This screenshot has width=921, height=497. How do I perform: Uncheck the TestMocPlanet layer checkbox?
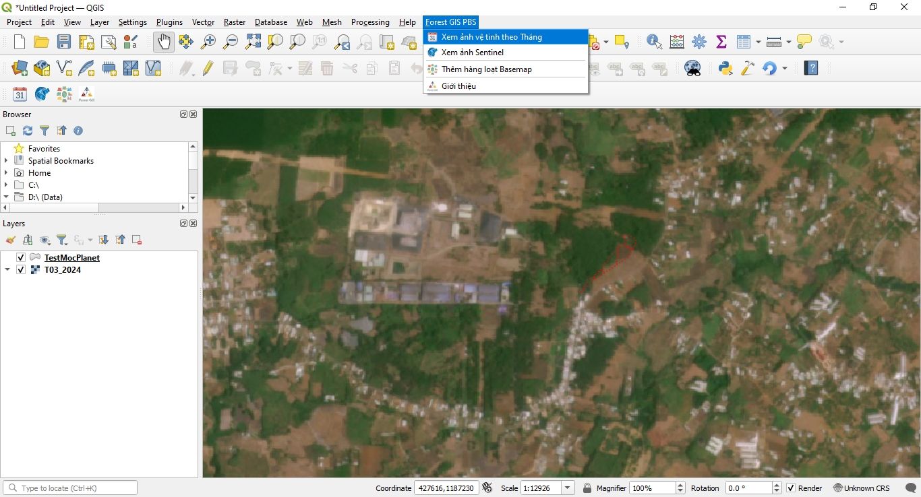point(21,258)
